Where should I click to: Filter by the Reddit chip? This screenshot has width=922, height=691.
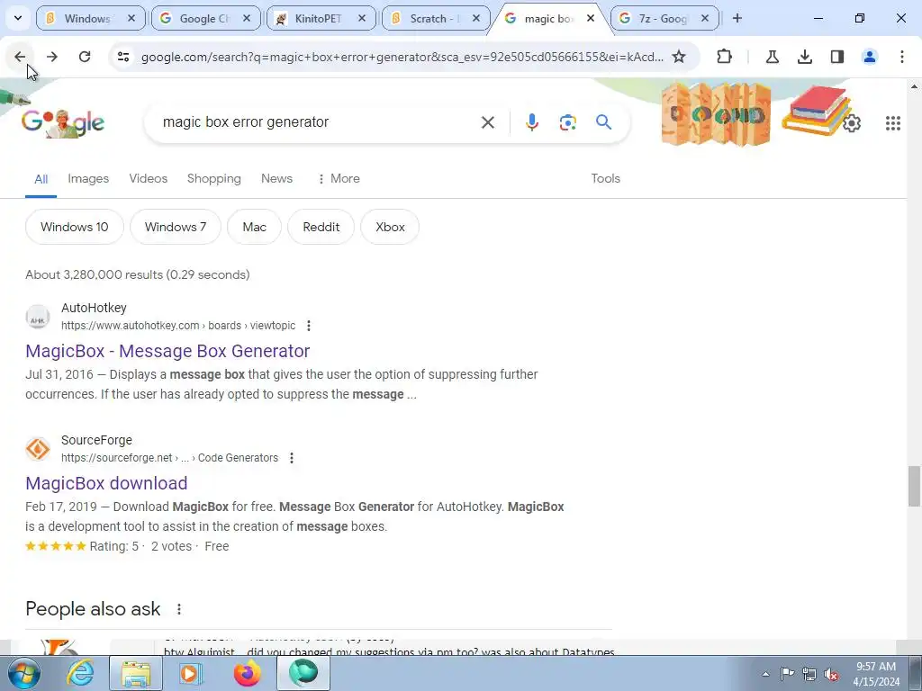point(321,227)
